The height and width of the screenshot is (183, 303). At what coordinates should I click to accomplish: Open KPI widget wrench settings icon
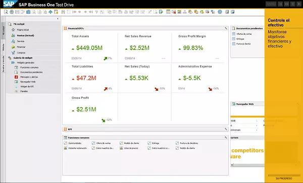pos(226,129)
